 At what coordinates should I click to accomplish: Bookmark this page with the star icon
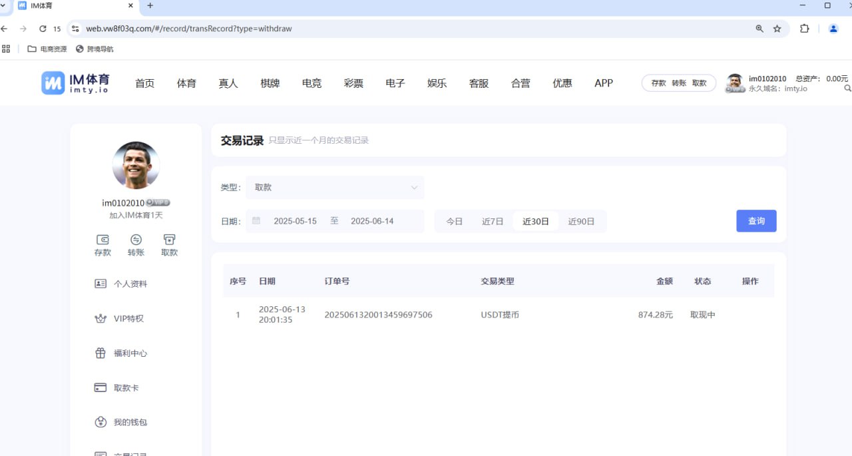[x=777, y=29]
